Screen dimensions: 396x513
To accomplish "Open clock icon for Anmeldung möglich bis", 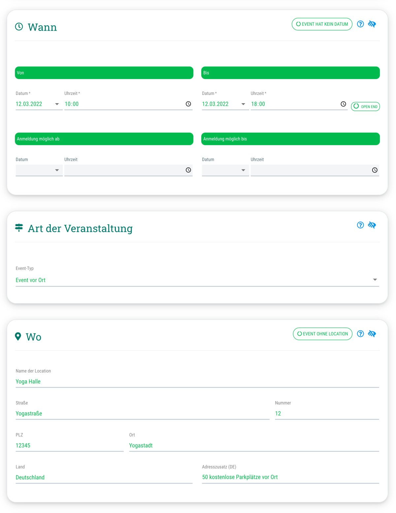I will (x=375, y=170).
